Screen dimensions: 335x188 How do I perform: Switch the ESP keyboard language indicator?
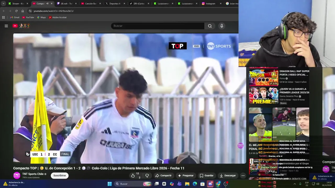tap(307, 184)
